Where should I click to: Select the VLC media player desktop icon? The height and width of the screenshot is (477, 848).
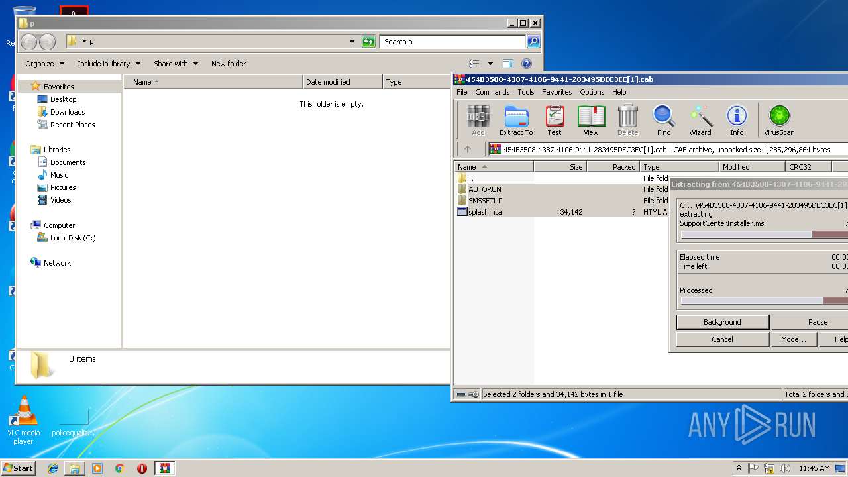[24, 421]
